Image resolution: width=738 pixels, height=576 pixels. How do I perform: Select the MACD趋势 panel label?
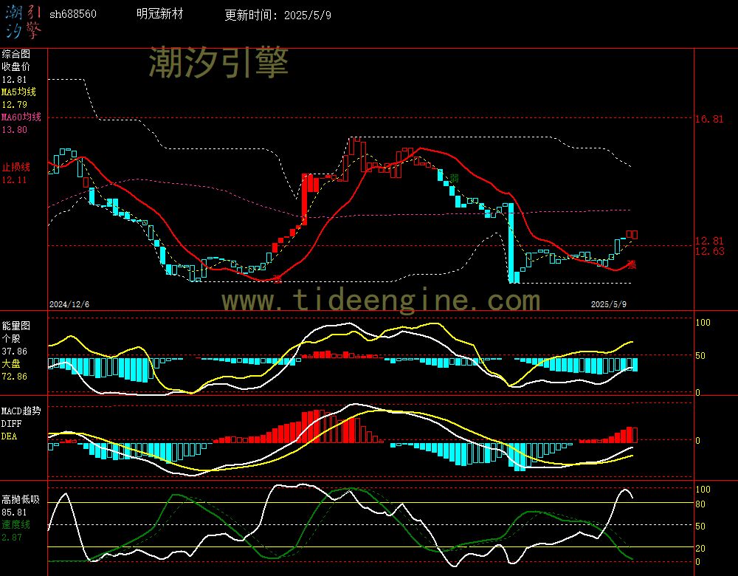pos(21,411)
